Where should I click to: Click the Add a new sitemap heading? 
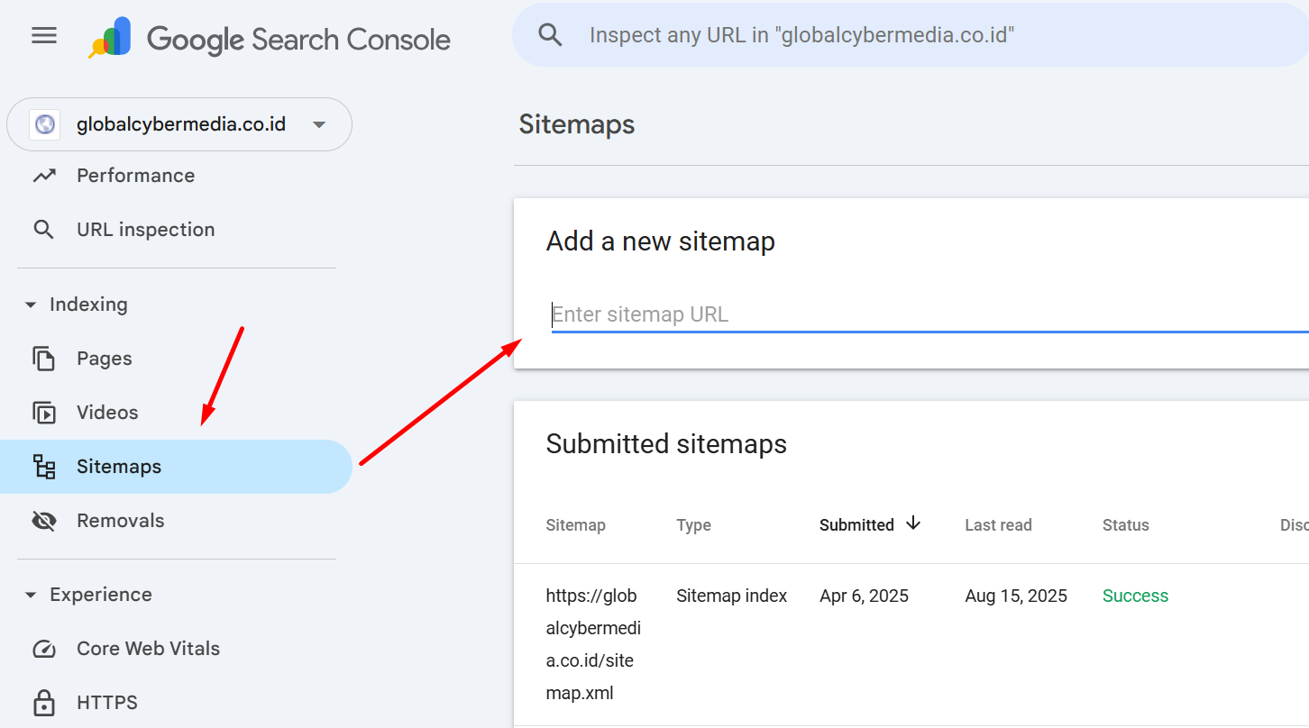(661, 241)
